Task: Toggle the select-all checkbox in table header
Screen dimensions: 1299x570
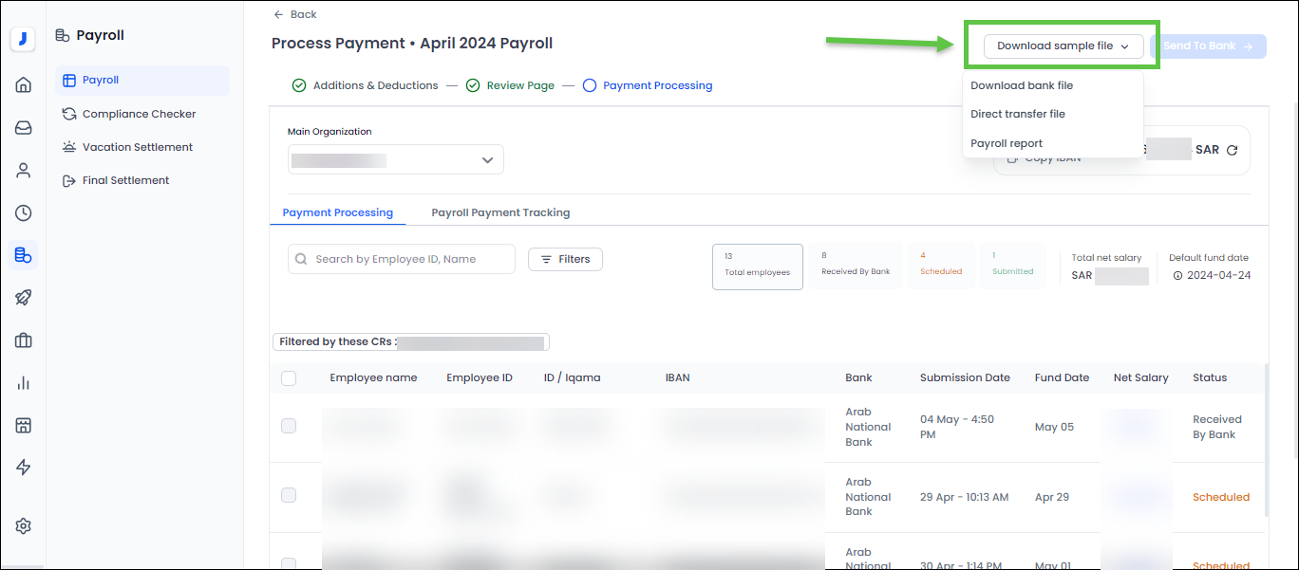Action: (x=289, y=378)
